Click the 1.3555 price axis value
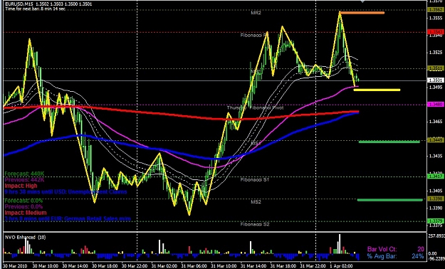 436,19
